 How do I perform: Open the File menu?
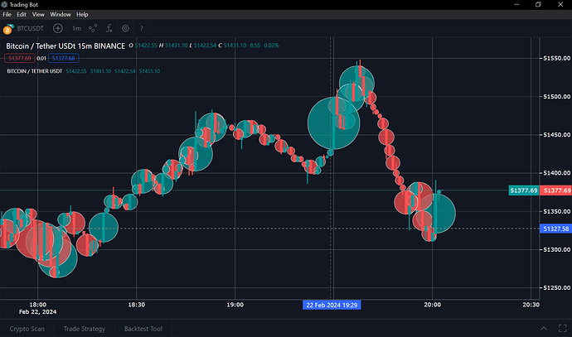(x=7, y=15)
